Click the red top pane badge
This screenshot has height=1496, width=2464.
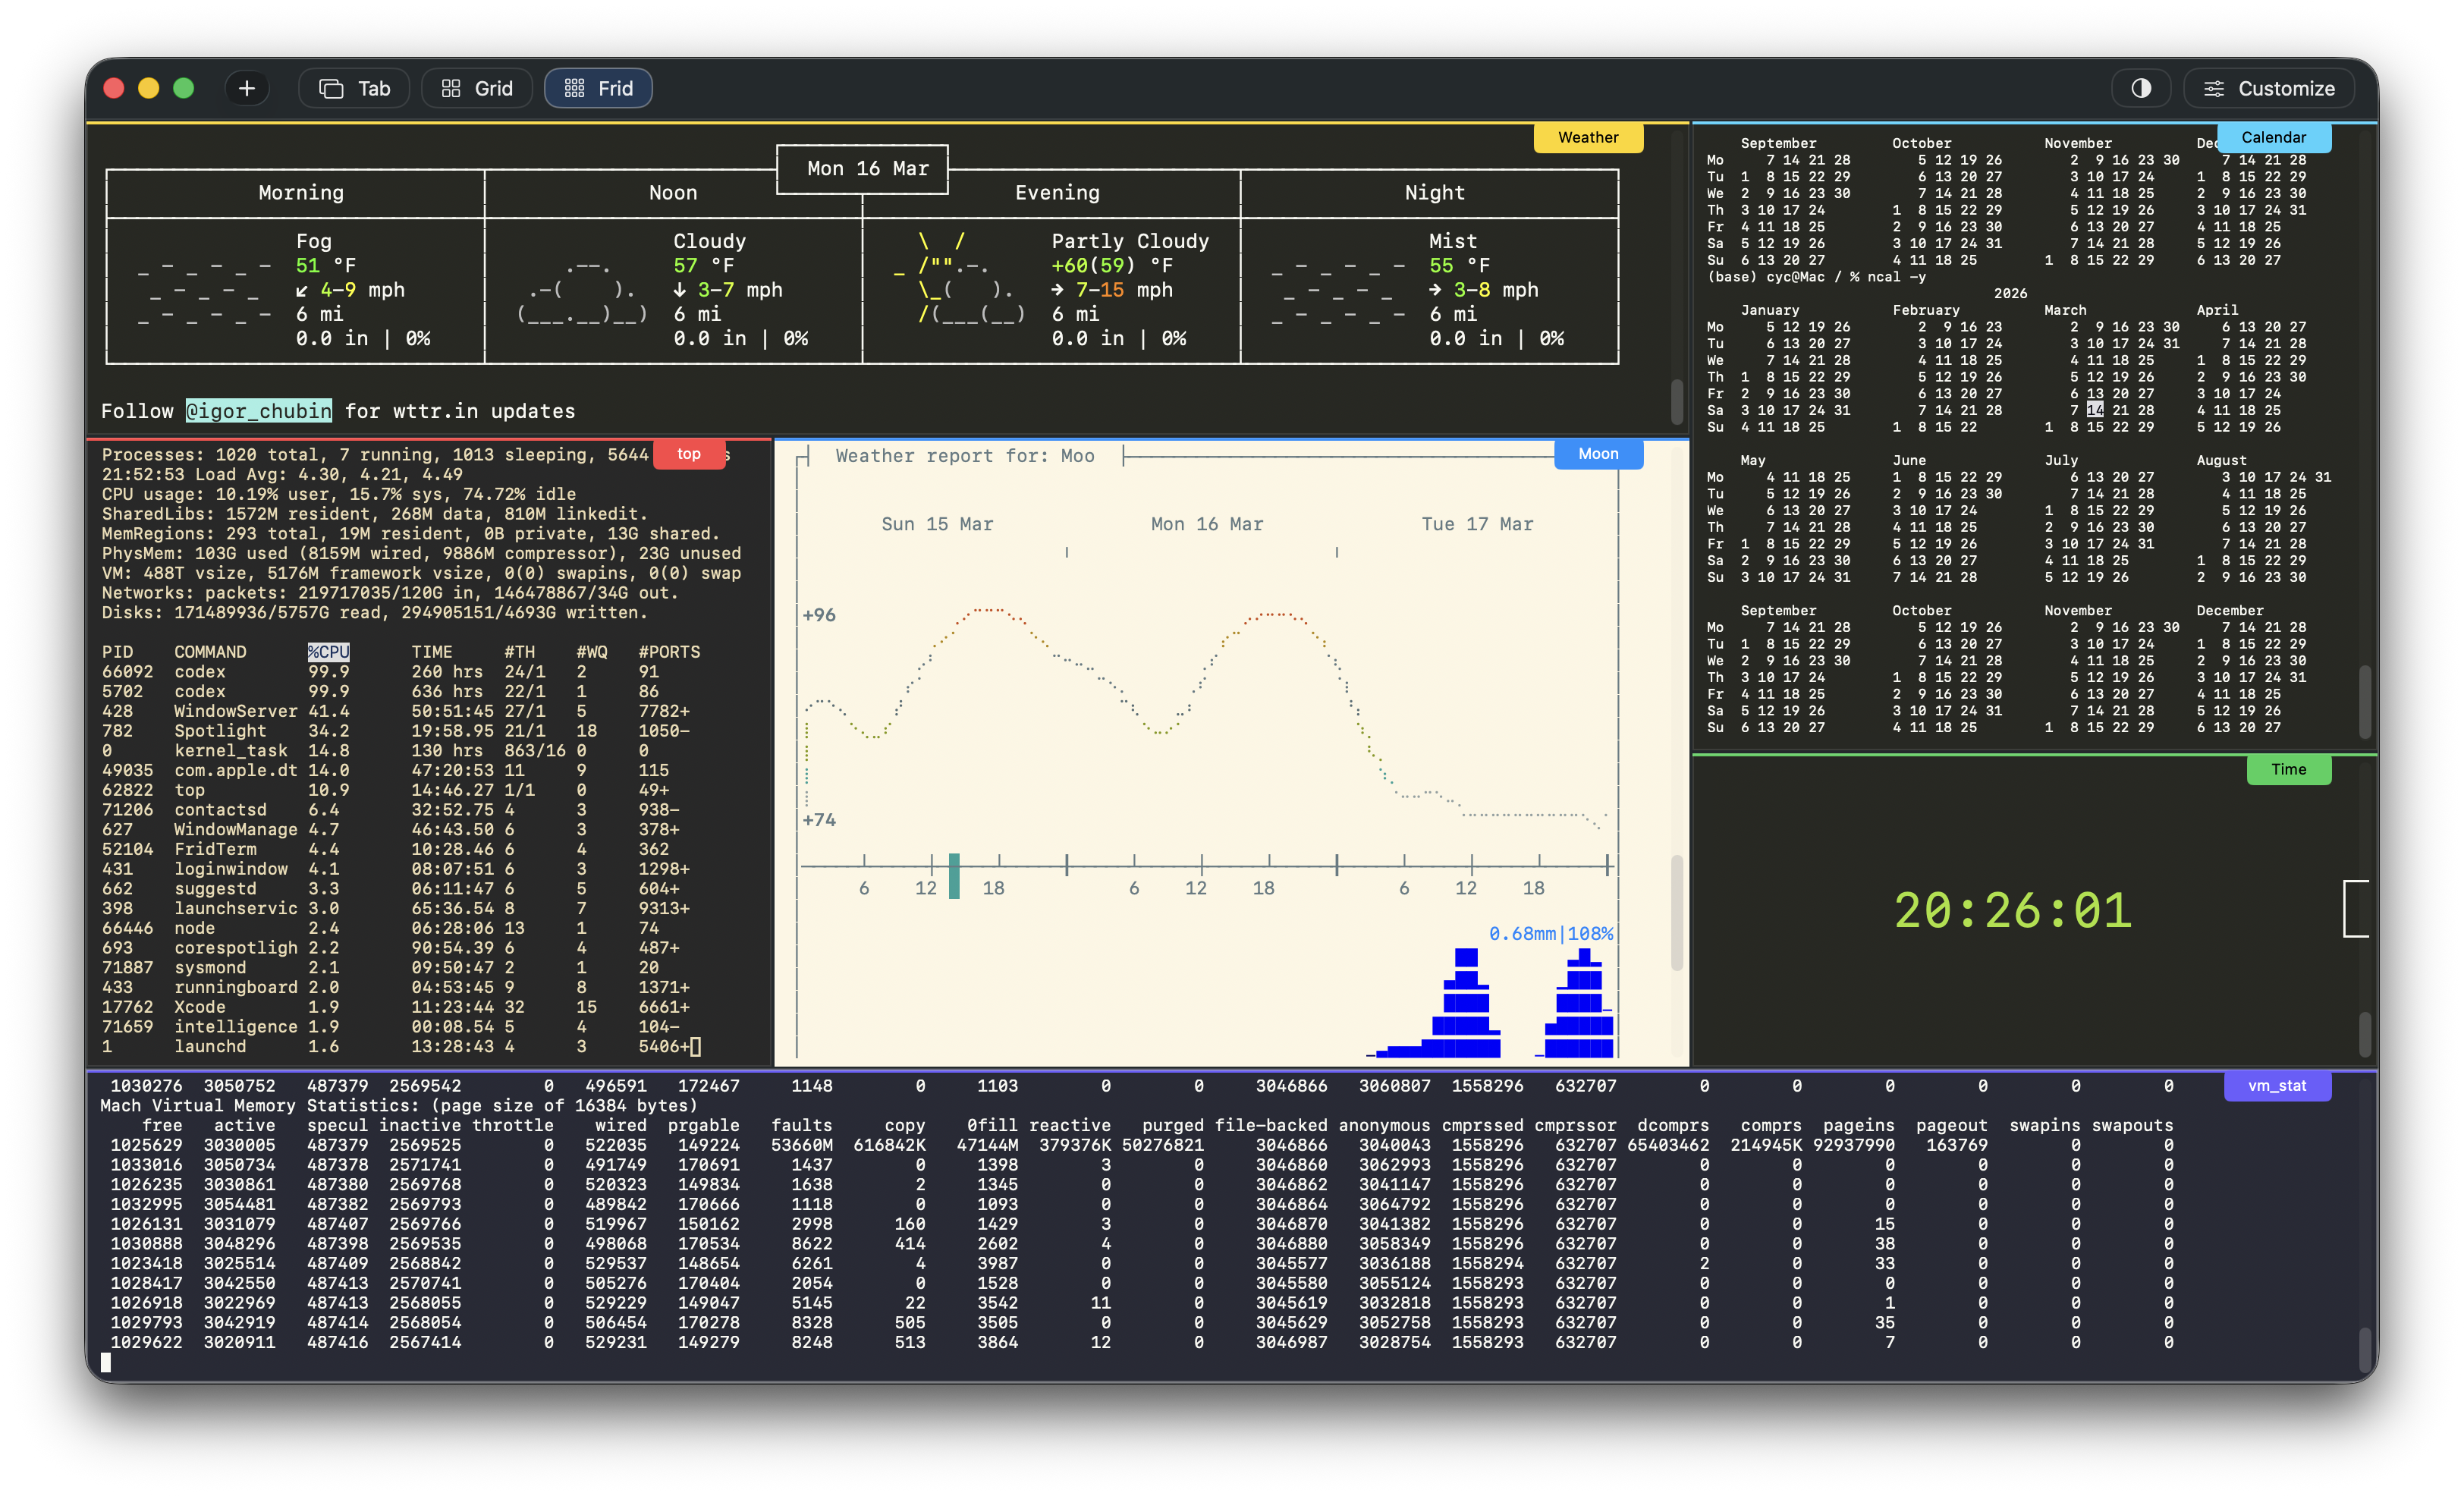pos(689,454)
